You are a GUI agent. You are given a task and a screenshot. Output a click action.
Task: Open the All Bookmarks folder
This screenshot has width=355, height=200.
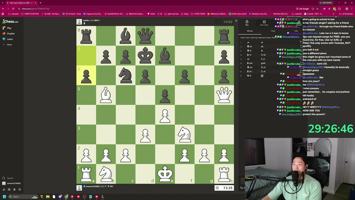[346, 14]
